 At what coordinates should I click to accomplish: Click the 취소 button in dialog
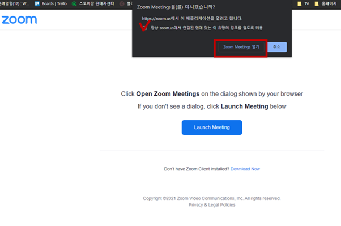pyautogui.click(x=277, y=47)
